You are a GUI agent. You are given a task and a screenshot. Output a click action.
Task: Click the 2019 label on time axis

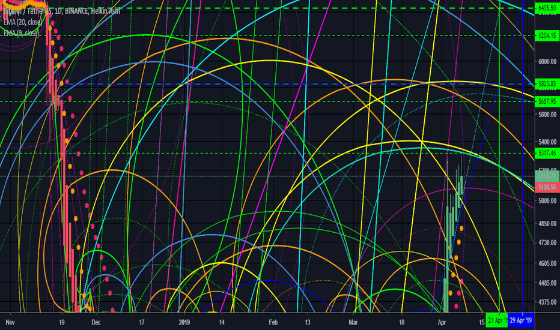point(184,323)
